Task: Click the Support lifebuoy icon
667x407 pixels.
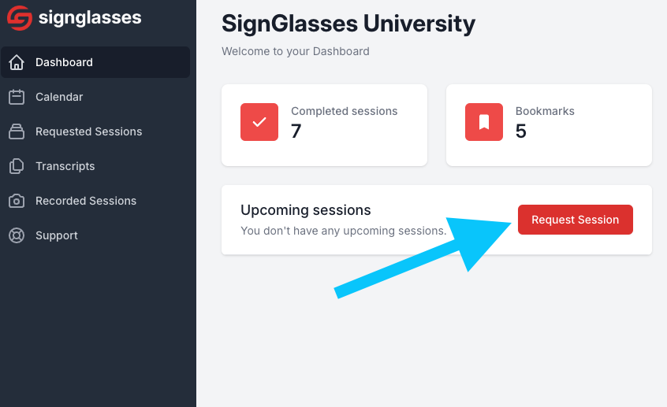Action: point(17,235)
